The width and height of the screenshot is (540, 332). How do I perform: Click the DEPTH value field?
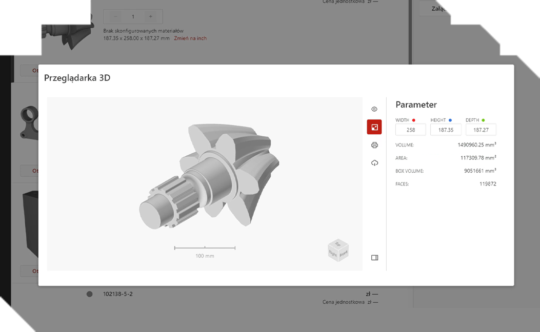click(x=481, y=130)
